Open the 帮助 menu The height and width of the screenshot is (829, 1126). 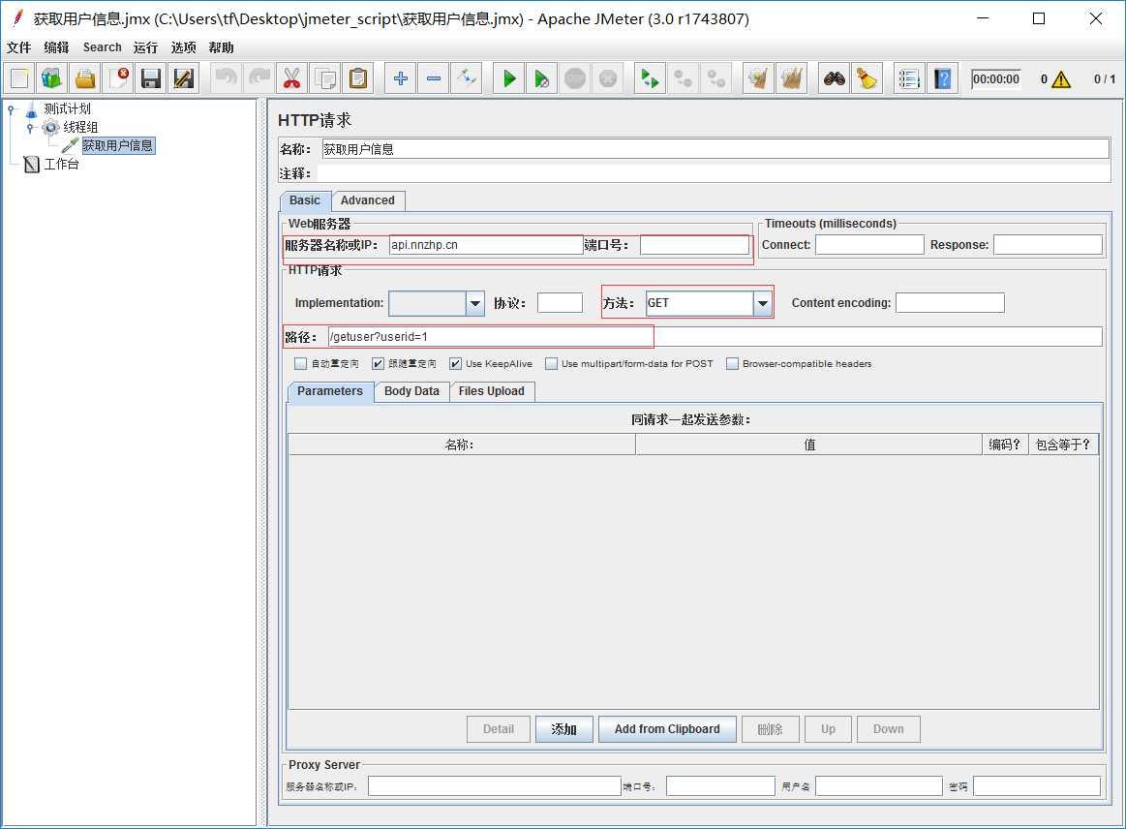click(221, 47)
